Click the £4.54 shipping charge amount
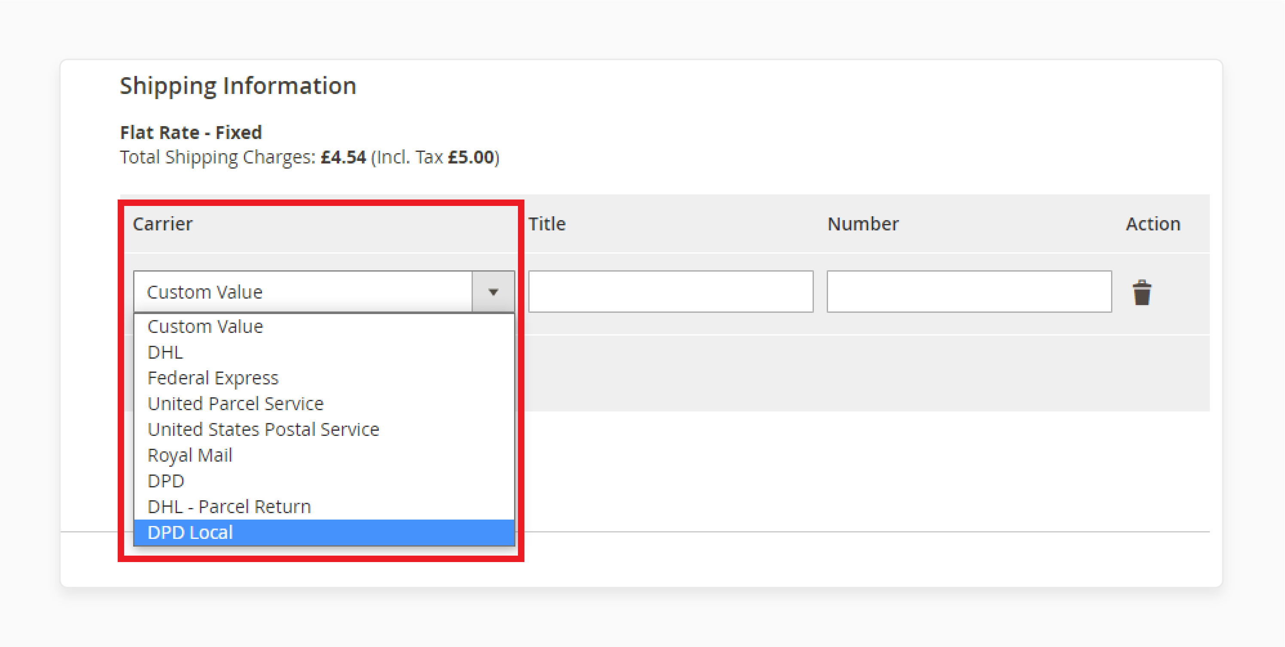Viewport: 1285px width, 647px height. pyautogui.click(x=343, y=157)
